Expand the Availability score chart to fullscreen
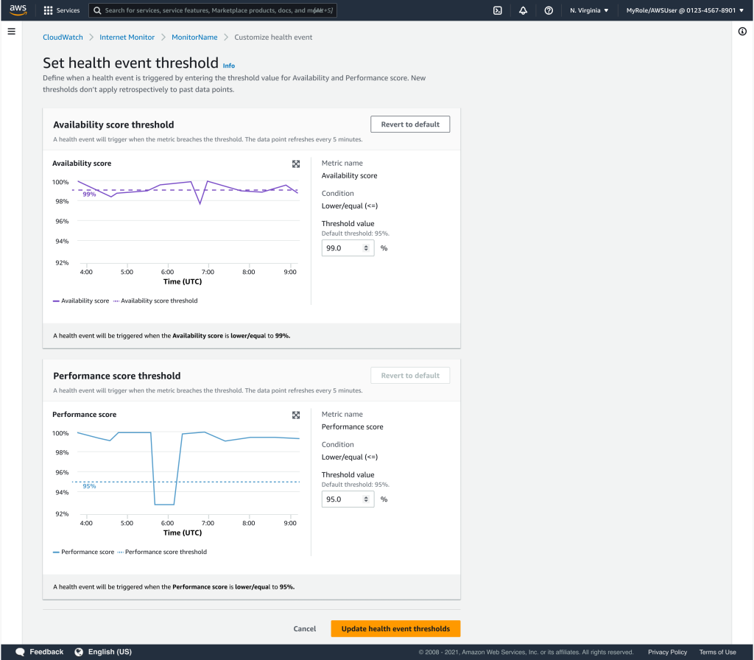 [x=296, y=164]
